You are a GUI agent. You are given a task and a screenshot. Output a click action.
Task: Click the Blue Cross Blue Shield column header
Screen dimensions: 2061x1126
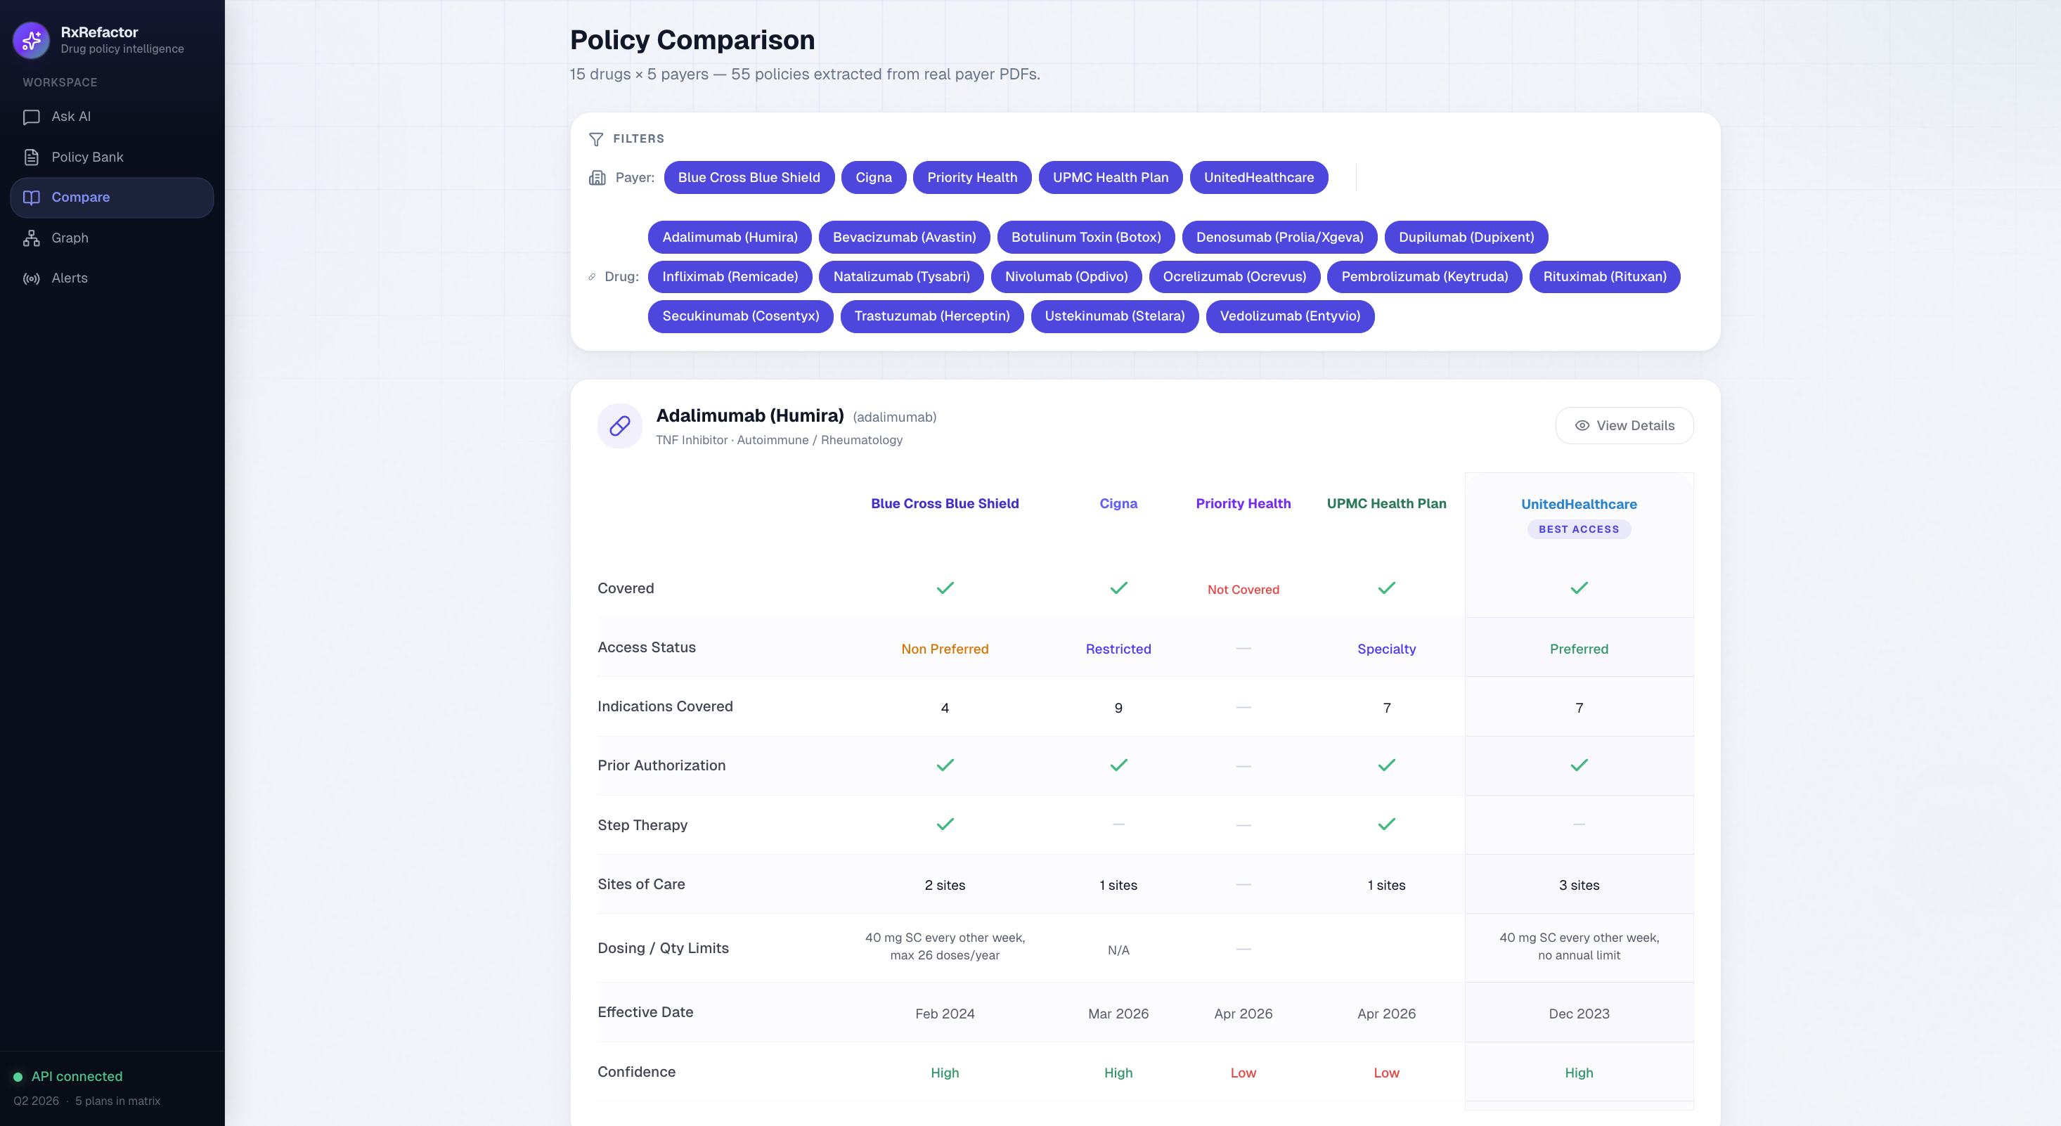944,503
